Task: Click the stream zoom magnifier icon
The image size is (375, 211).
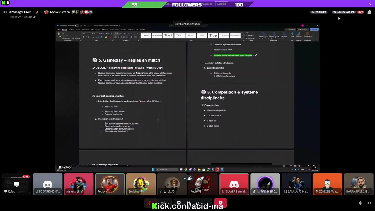Action: (314, 166)
